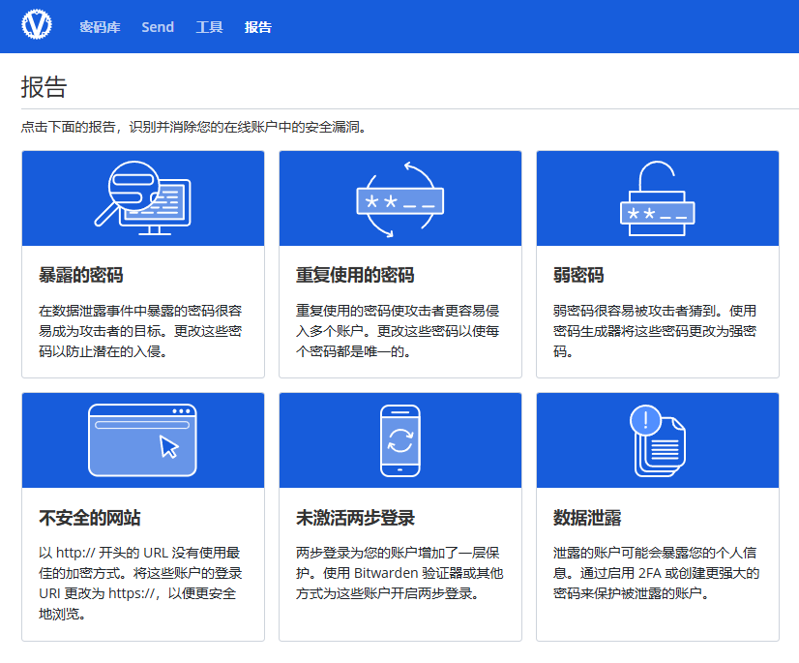Click the browser window icon for 不安全的网站
The image size is (799, 663).
[x=143, y=440]
